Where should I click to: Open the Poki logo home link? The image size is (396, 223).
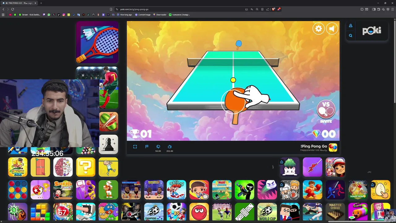click(372, 30)
